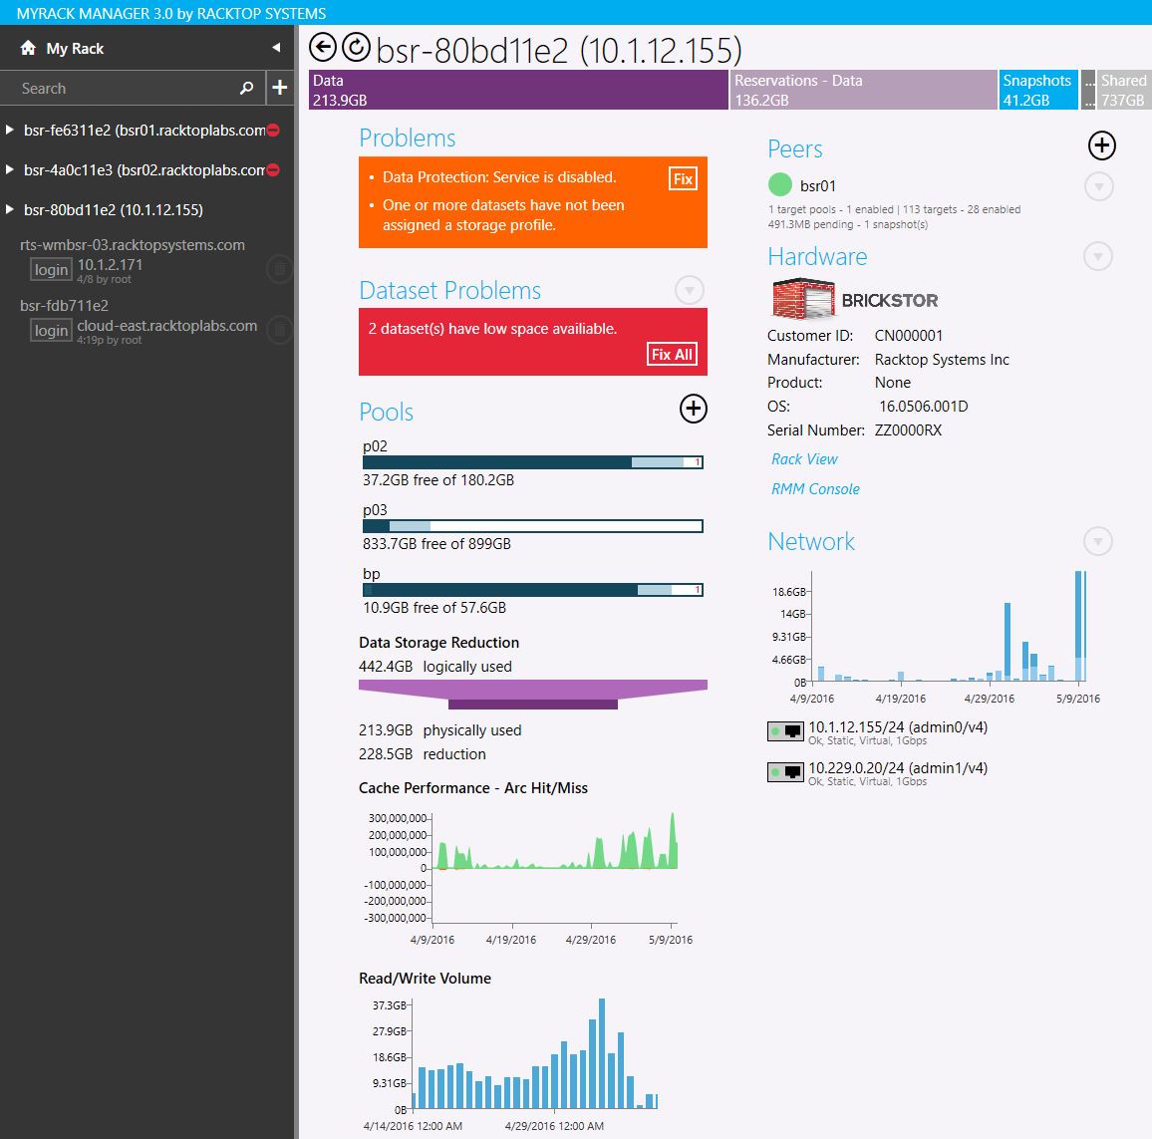Viewport: 1152px width, 1139px height.
Task: Add a new pool with the plus
Action: (693, 409)
